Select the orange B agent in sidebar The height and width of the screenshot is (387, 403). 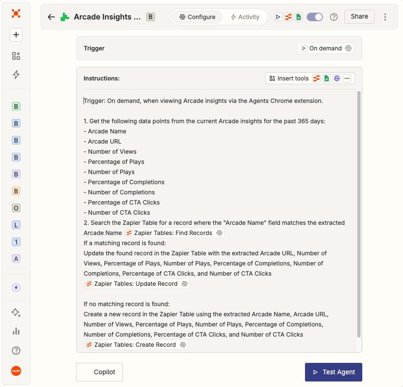click(x=16, y=191)
